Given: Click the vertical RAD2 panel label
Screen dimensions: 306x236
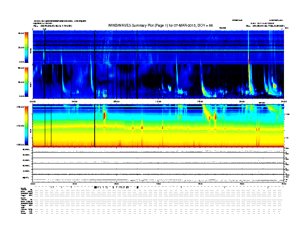Looking at the screenshot, I should pos(31,51).
